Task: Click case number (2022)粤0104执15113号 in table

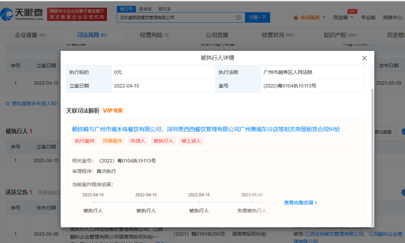Action: tap(290, 86)
